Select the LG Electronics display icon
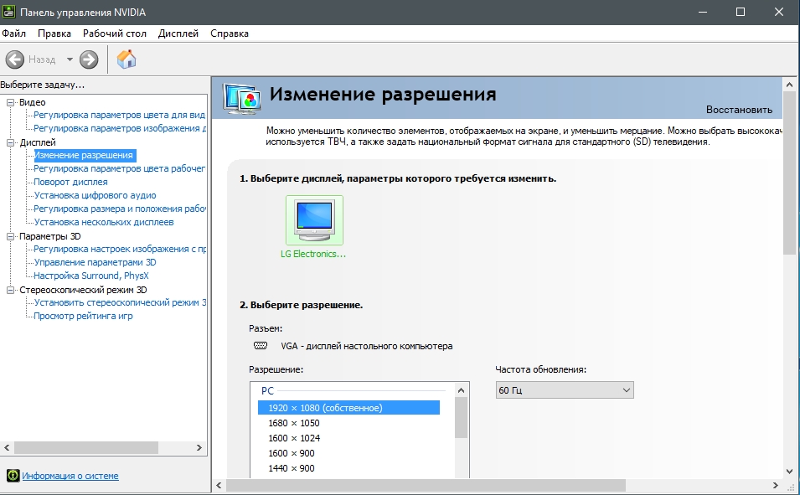This screenshot has width=800, height=495. [x=316, y=219]
